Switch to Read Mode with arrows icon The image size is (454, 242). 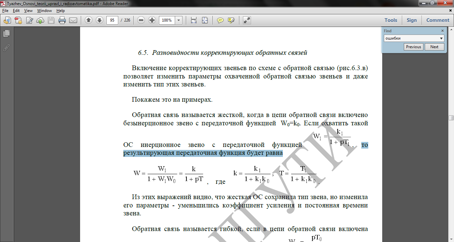(247, 20)
